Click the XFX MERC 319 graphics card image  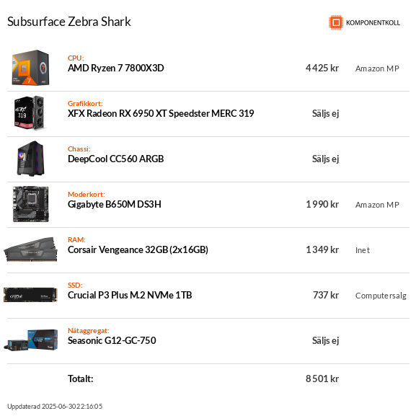point(29,112)
